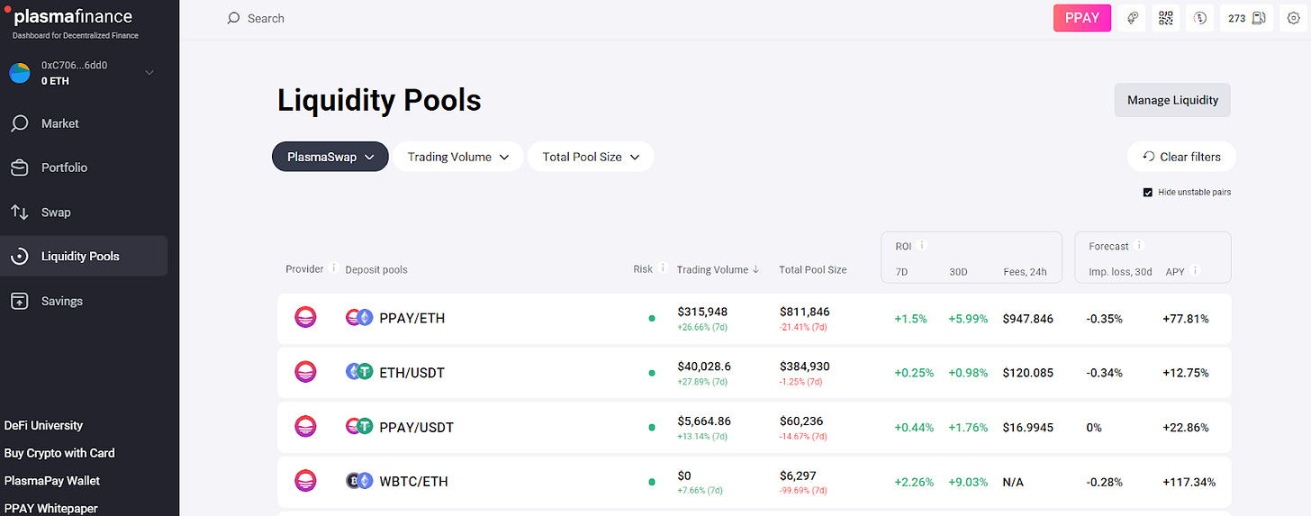Screen dimensions: 1311x516
Task: Click the 7D ROI column header
Action: tap(901, 271)
